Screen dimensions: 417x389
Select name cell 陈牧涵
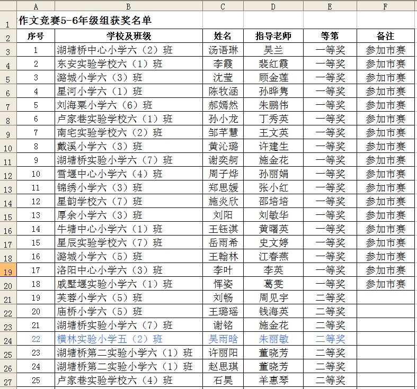point(223,91)
